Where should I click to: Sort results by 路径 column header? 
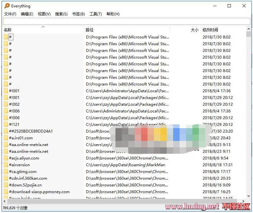click(127, 30)
